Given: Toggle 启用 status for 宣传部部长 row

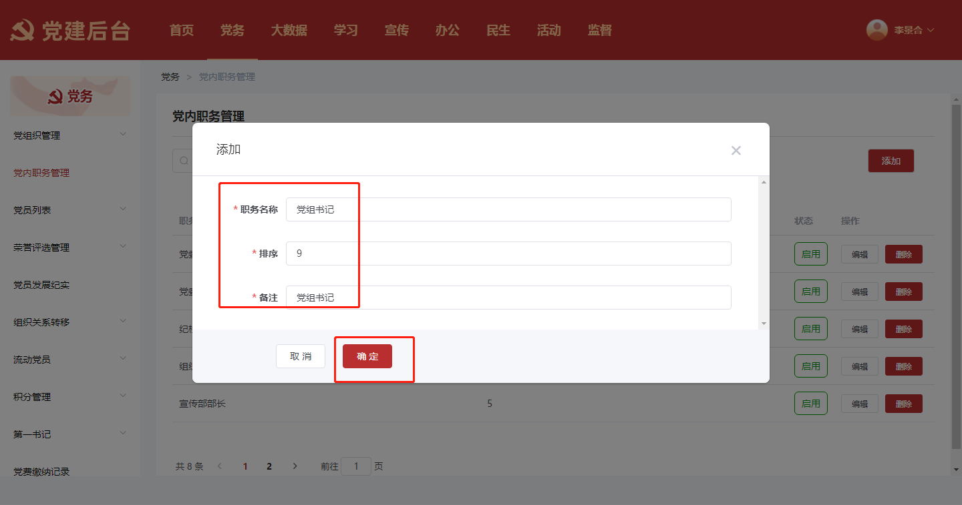Looking at the screenshot, I should point(810,404).
